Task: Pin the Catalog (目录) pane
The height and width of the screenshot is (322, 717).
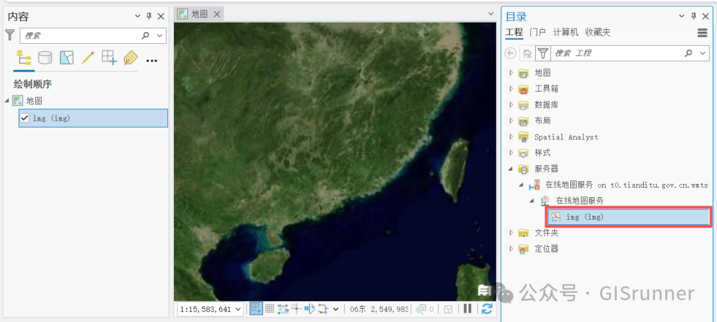Action: [693, 17]
